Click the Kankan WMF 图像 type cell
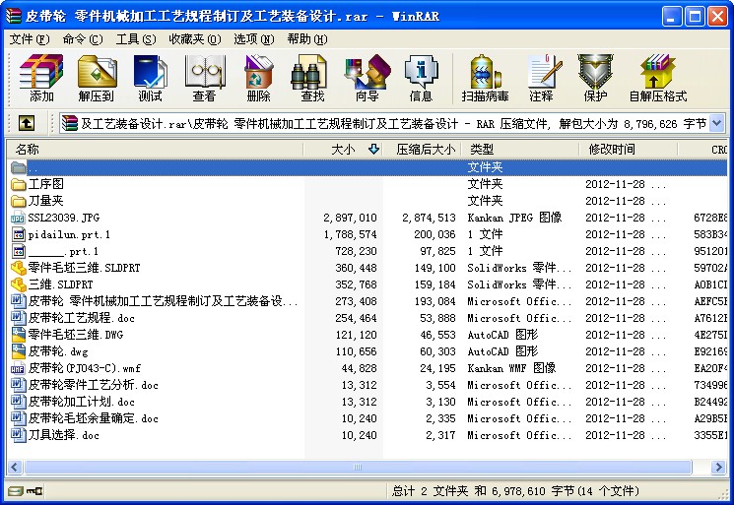Image resolution: width=734 pixels, height=505 pixels. tap(511, 368)
